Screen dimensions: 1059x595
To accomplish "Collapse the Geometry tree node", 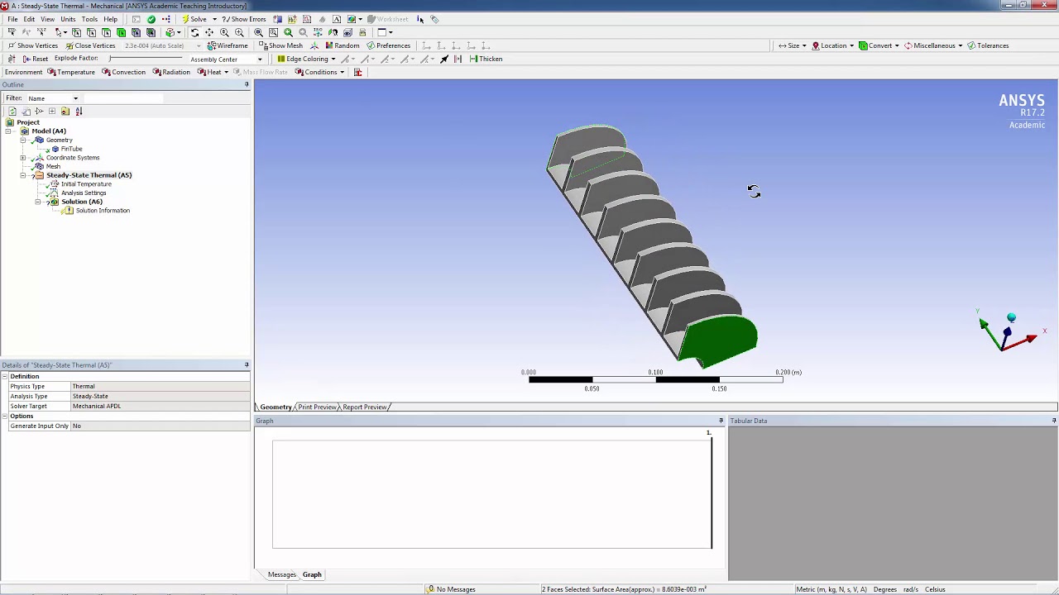I will point(23,140).
